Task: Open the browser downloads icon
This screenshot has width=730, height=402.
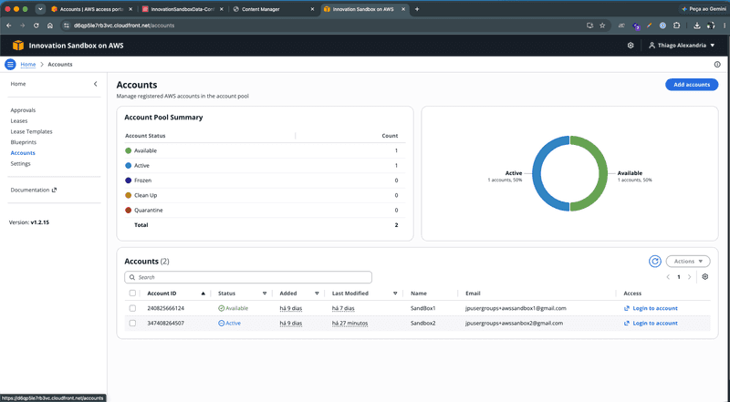Action: click(x=697, y=26)
